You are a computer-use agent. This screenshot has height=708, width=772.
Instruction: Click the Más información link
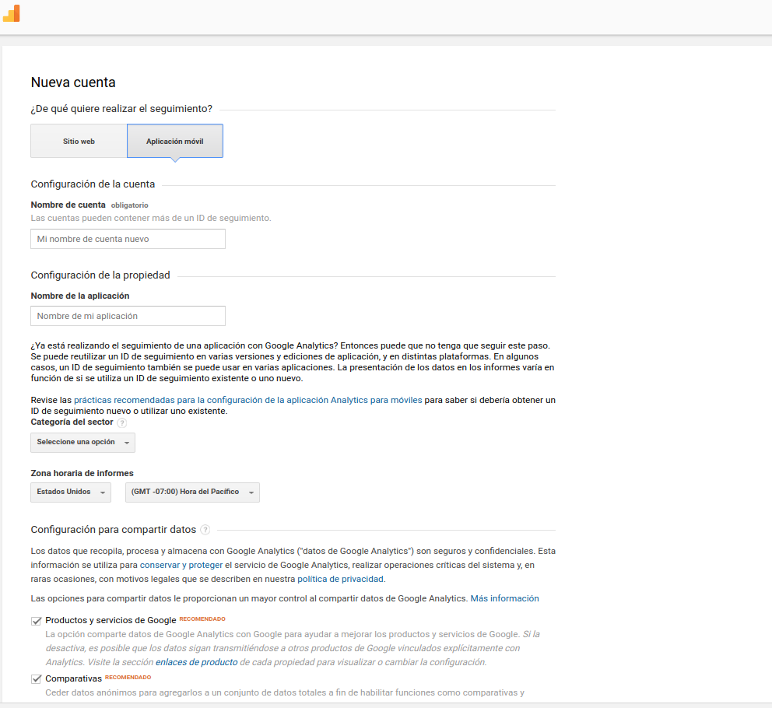pos(504,599)
